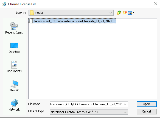Image resolution: width=160 pixels, height=118 pixels.
Task: Click the app icon in title bar
Action: point(4,4)
